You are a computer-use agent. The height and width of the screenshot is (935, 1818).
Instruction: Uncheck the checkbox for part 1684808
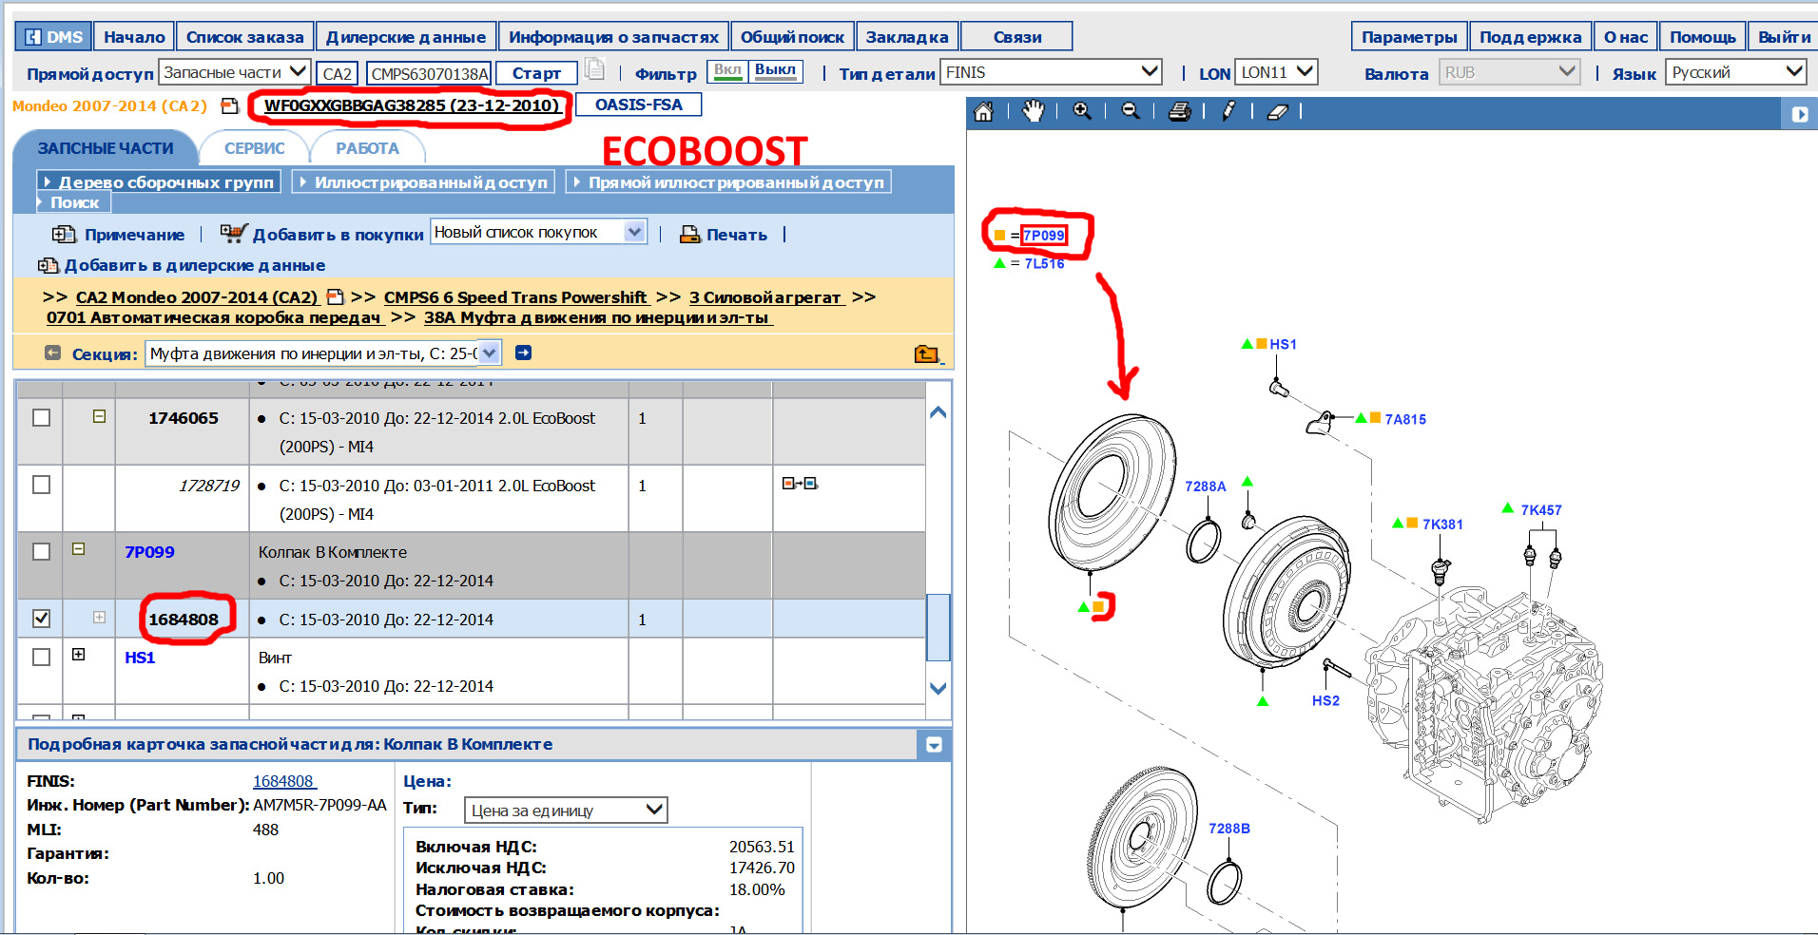click(41, 619)
